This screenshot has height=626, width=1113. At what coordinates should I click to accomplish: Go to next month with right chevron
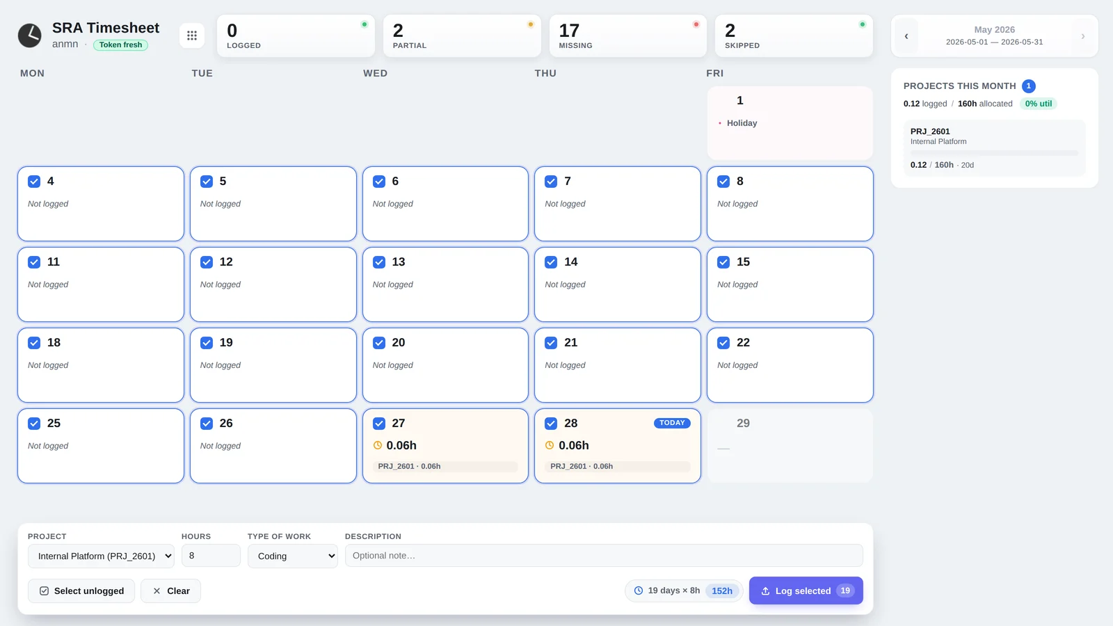pyautogui.click(x=1082, y=36)
